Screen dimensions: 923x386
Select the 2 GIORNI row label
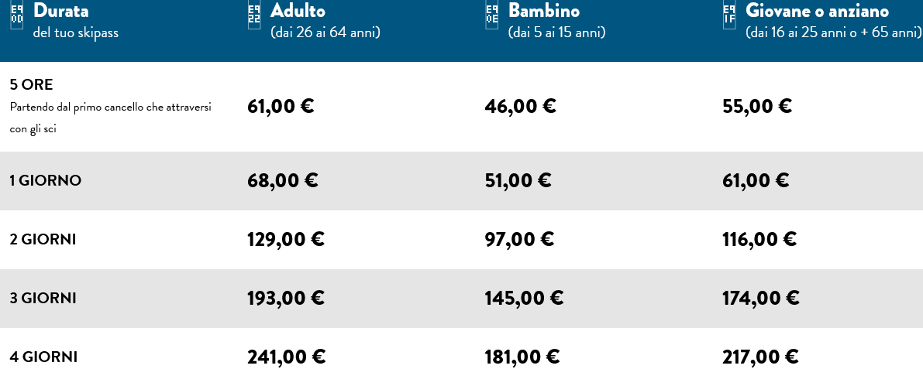pyautogui.click(x=43, y=240)
